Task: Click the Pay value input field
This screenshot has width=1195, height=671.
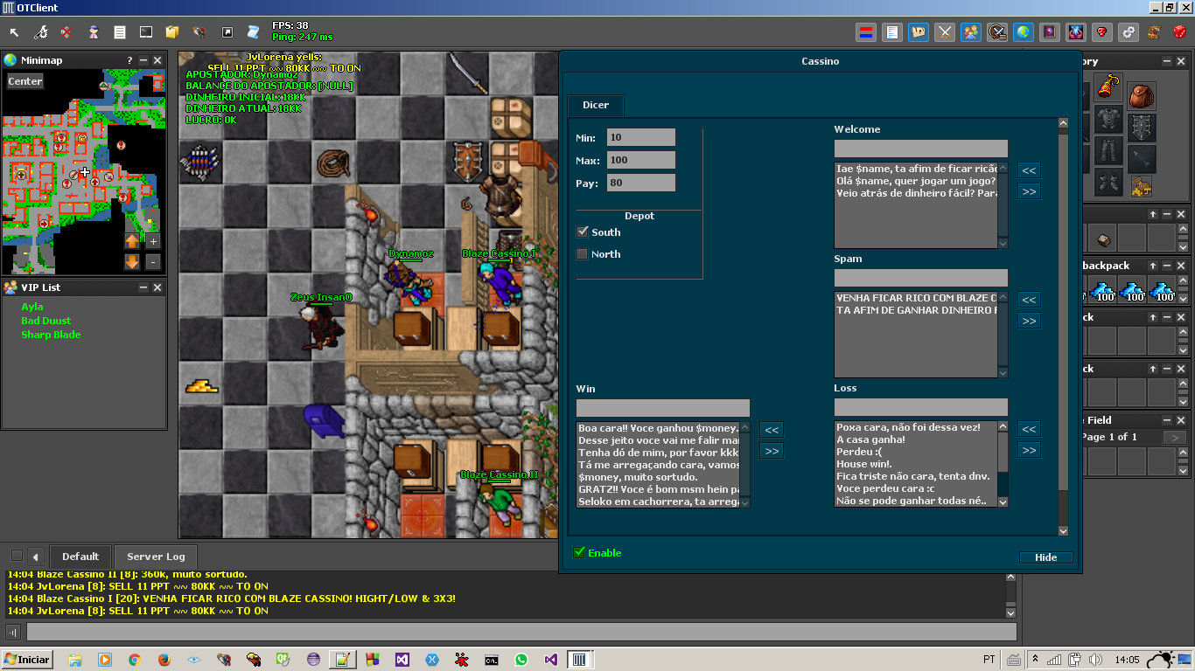Action: pos(641,183)
